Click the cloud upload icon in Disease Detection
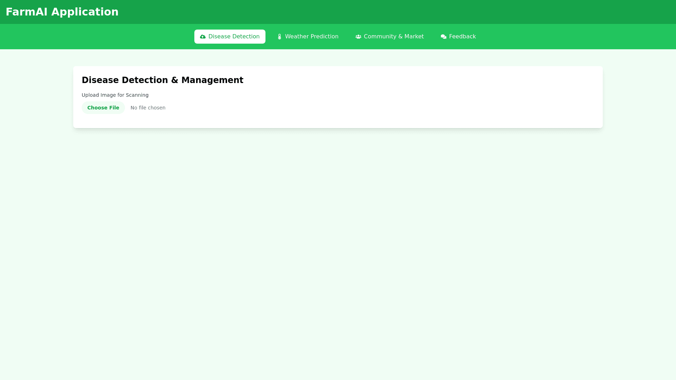Image resolution: width=676 pixels, height=380 pixels. coord(203,37)
